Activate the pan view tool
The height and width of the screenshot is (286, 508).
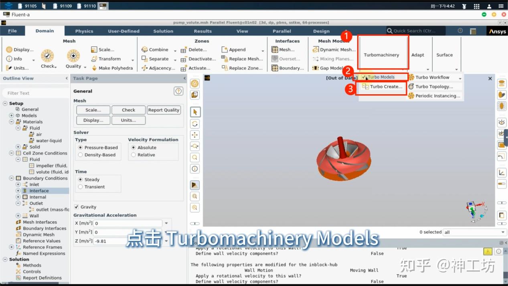click(x=195, y=135)
